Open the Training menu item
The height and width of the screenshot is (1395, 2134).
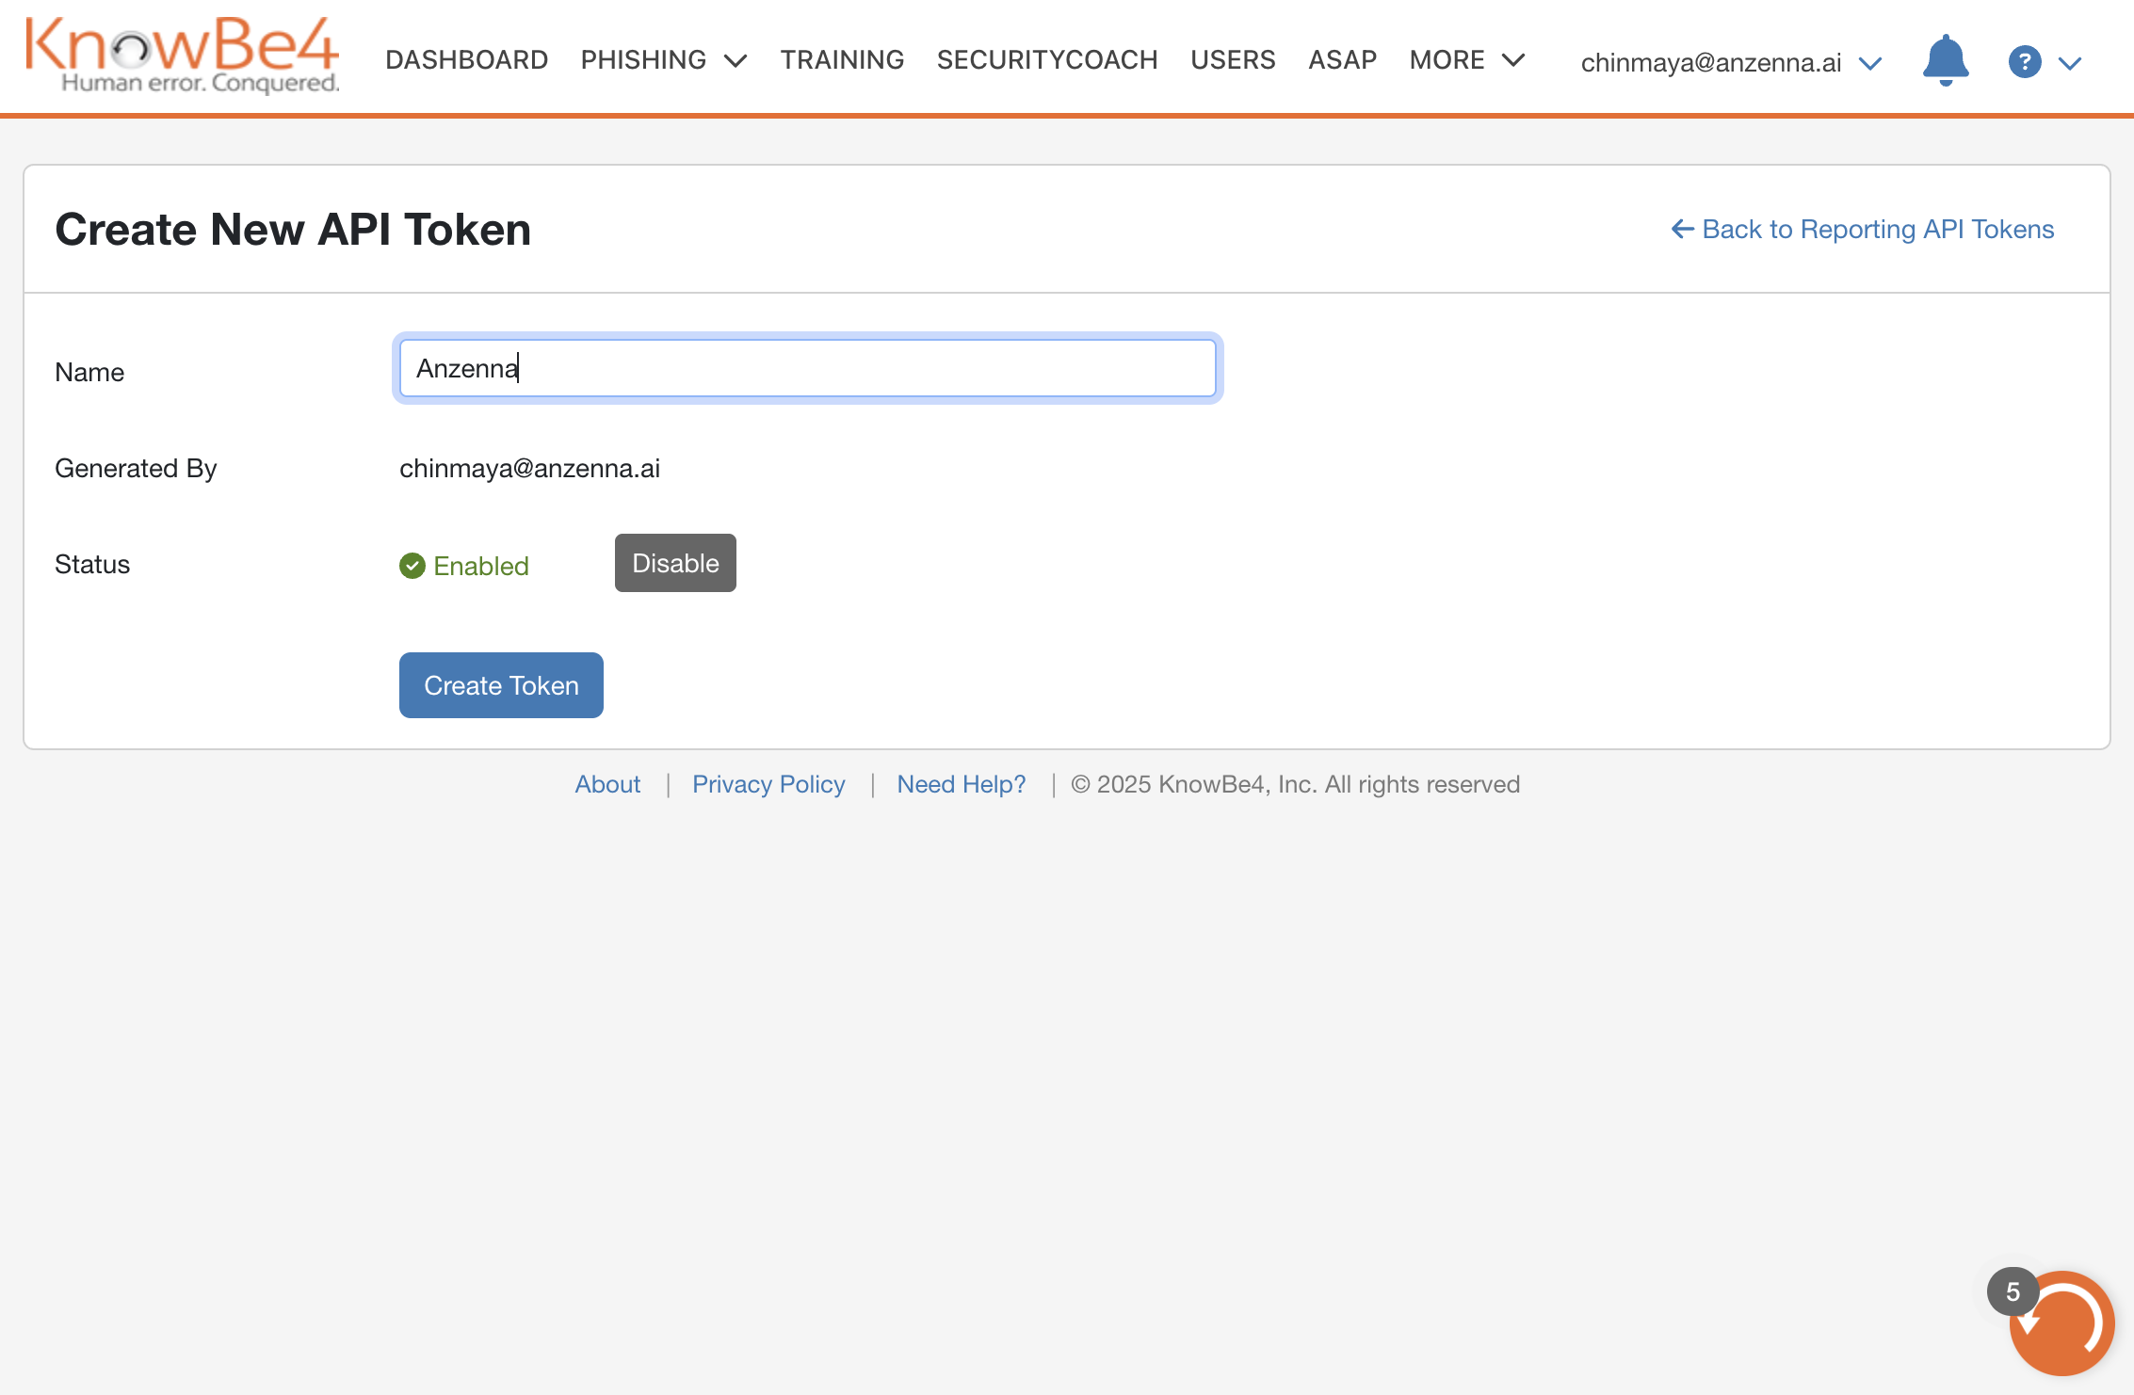(842, 60)
